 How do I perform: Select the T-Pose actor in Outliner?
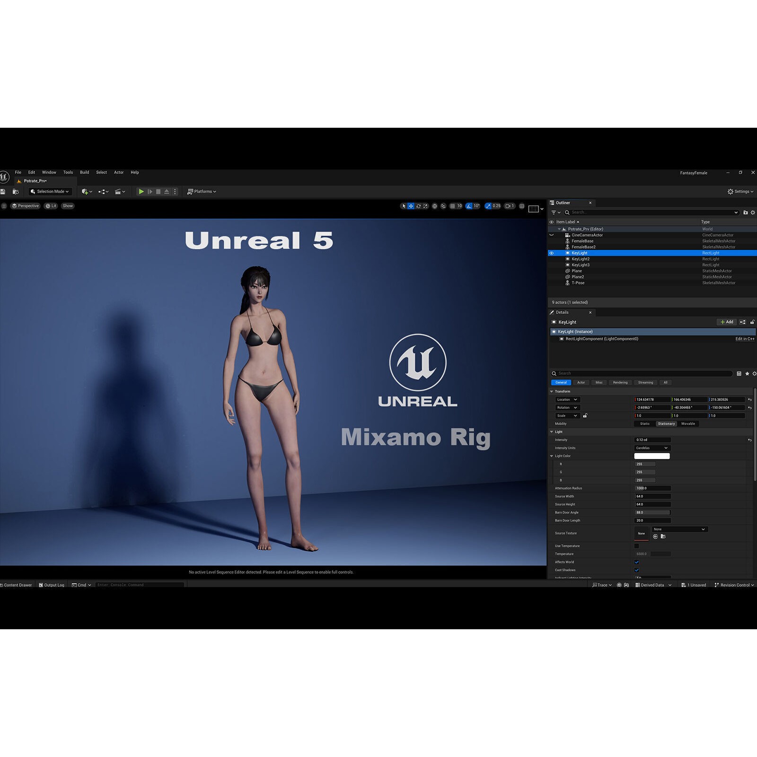tap(578, 282)
